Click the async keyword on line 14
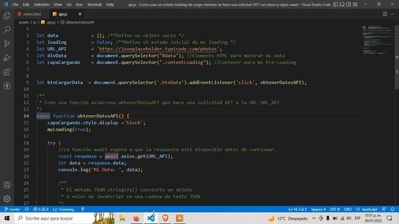This screenshot has height=224, width=399. pyautogui.click(x=43, y=116)
